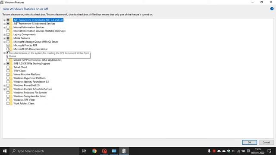Check the Virtual Machine Platform box
The image size is (276, 155).
8,74
